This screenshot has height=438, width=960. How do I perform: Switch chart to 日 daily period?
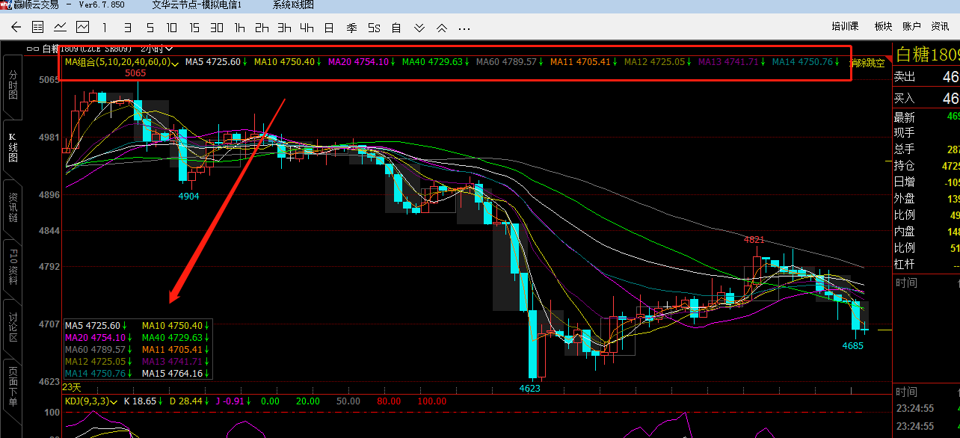[328, 28]
